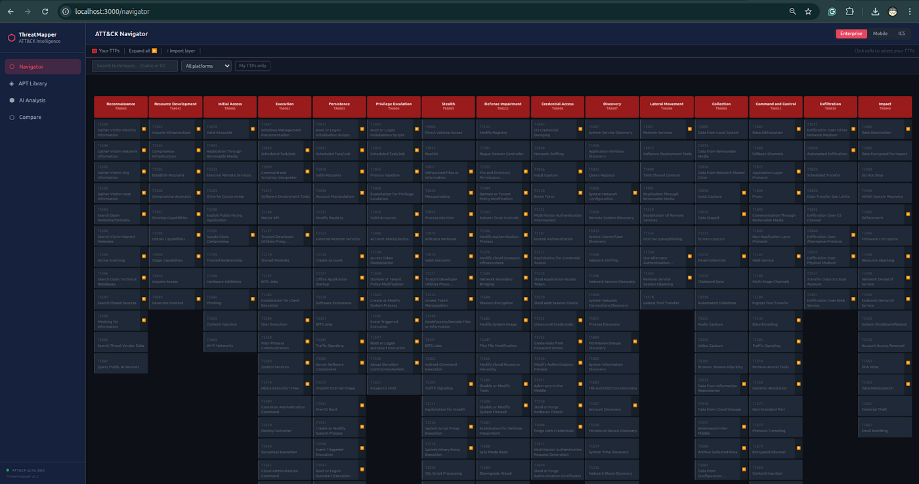
Task: Expand sub-techniques of Subvert Trust Controls
Action: point(526,215)
